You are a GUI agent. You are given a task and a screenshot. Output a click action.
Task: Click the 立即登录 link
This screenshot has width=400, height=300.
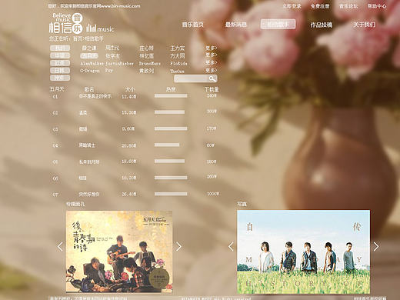pyautogui.click(x=292, y=6)
